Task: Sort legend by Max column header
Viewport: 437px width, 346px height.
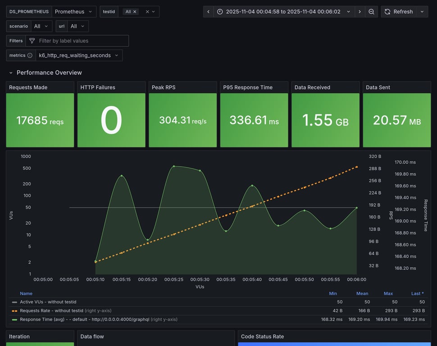Action: tap(388, 293)
